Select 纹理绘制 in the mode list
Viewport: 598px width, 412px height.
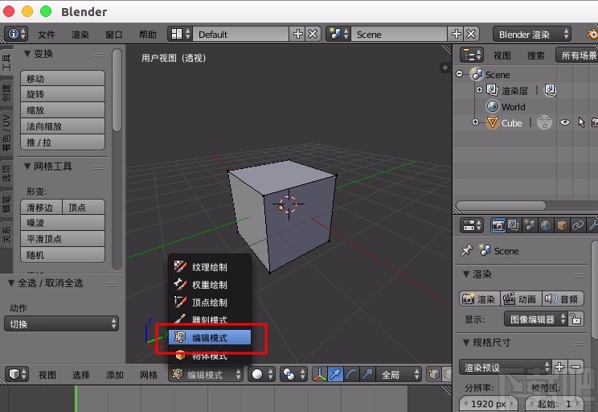pyautogui.click(x=210, y=266)
